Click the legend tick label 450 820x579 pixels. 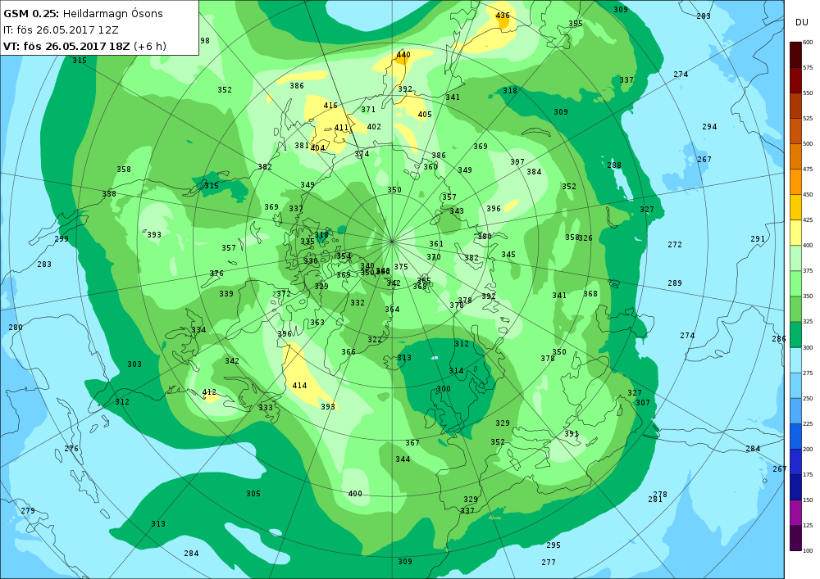[x=808, y=195]
